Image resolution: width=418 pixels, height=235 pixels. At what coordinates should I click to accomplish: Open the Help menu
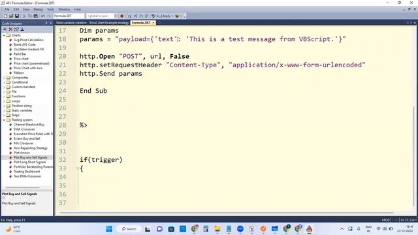[x=77, y=9]
